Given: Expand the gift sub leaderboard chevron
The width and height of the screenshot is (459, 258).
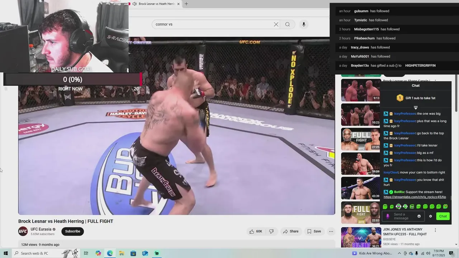Looking at the screenshot, I should point(416,107).
